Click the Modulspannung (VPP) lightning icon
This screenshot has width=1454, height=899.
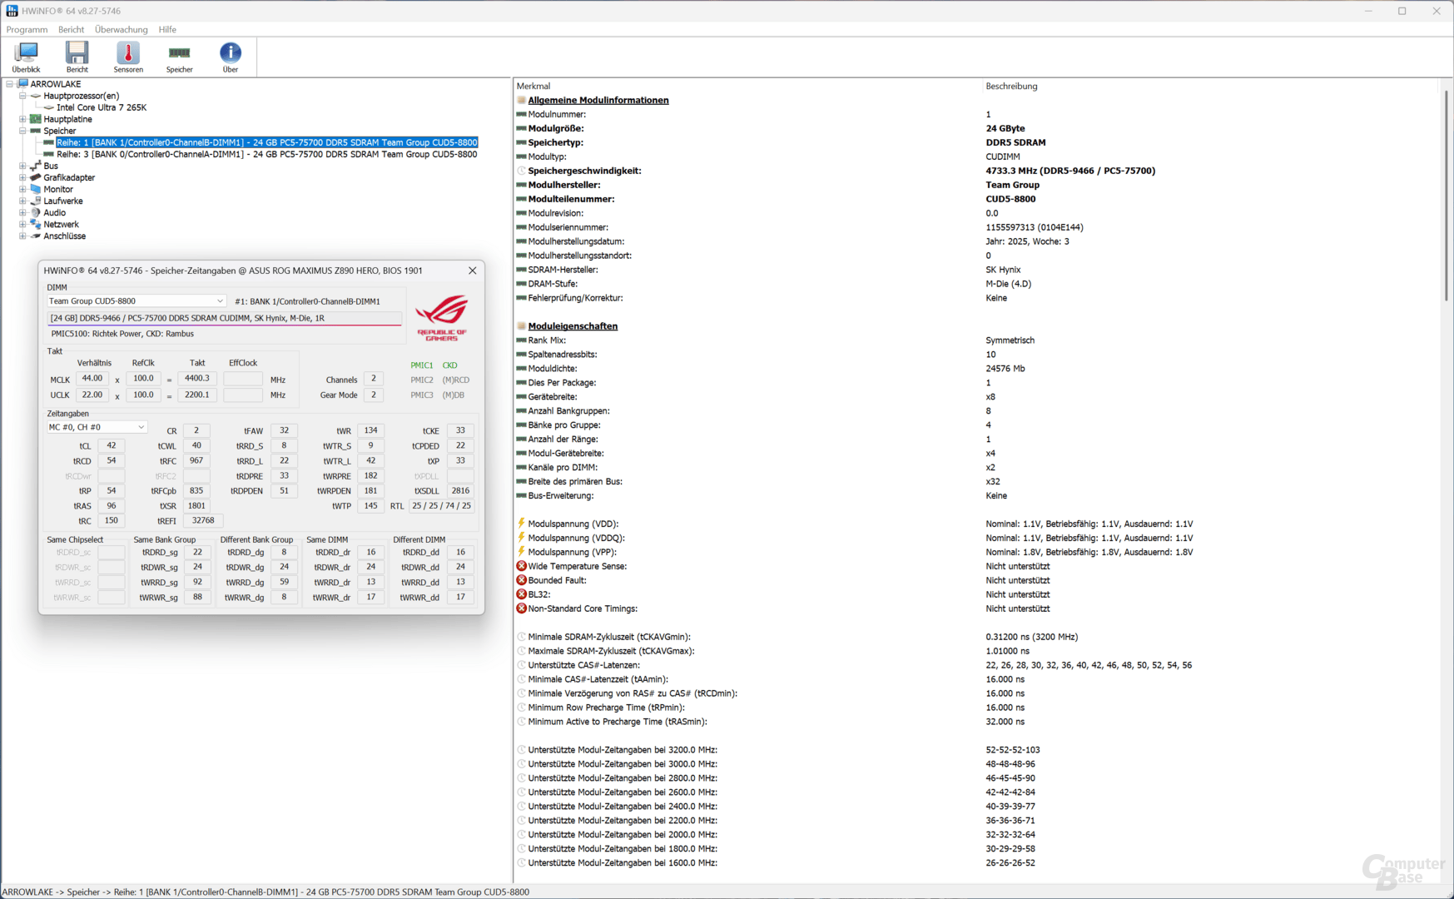click(521, 552)
